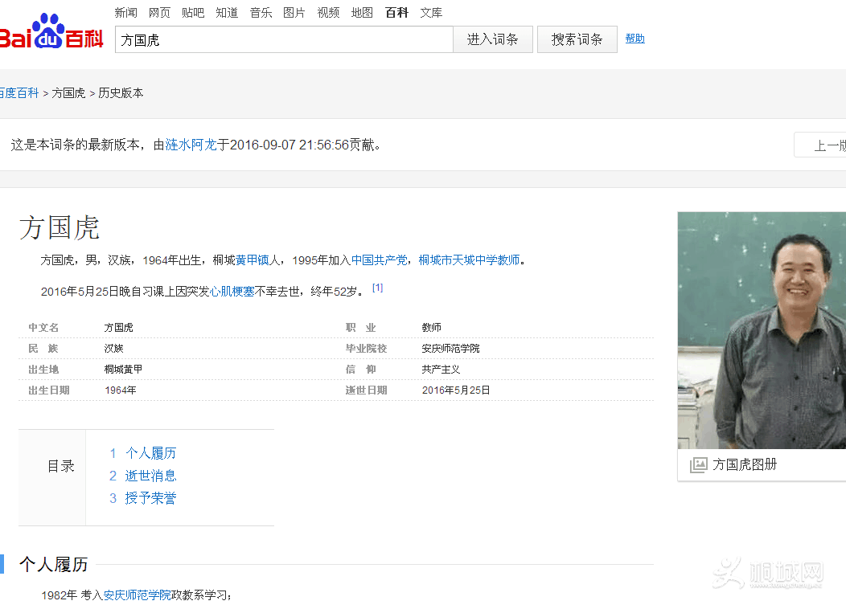846x609 pixels.
Task: Click the Baidu Baike logo
Action: pyautogui.click(x=51, y=34)
